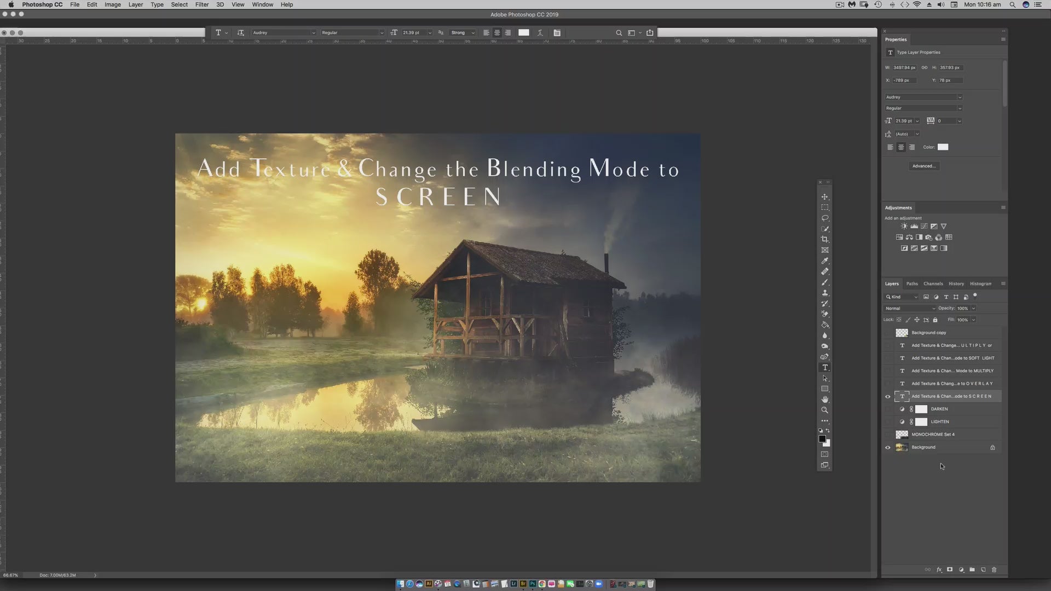The image size is (1051, 591).
Task: Show the Background copy layer
Action: 888,333
